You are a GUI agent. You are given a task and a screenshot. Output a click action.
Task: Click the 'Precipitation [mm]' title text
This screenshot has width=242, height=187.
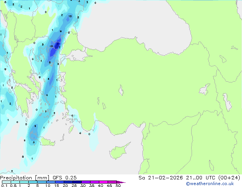[25, 178]
